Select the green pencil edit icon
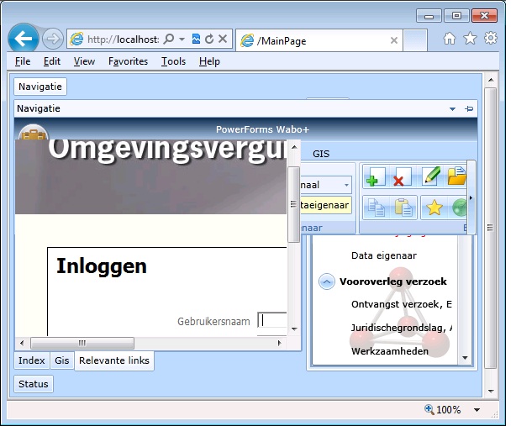Image resolution: width=516 pixels, height=426 pixels. click(x=431, y=176)
